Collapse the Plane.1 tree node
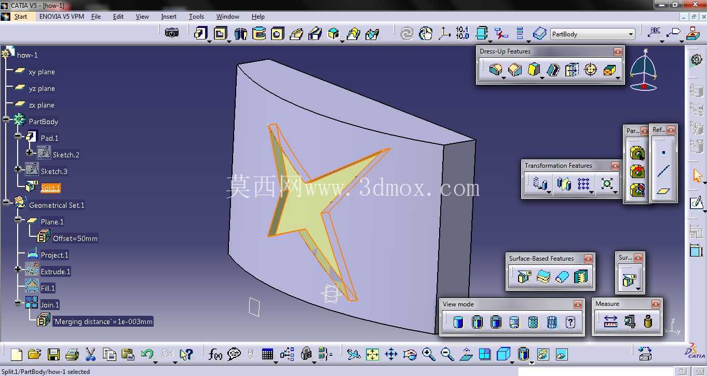The image size is (707, 376). pos(18,220)
